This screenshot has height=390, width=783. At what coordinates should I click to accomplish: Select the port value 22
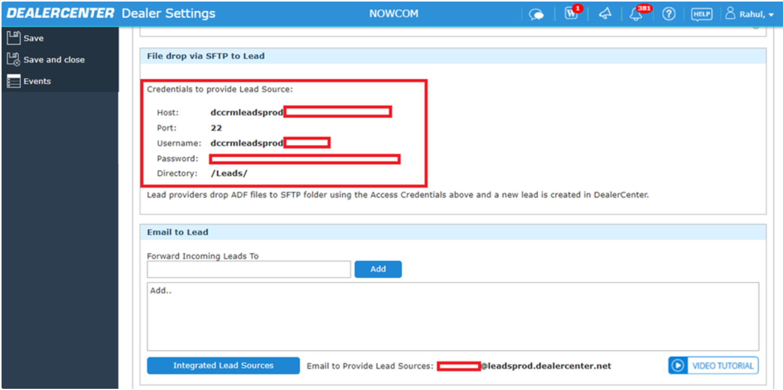point(216,128)
